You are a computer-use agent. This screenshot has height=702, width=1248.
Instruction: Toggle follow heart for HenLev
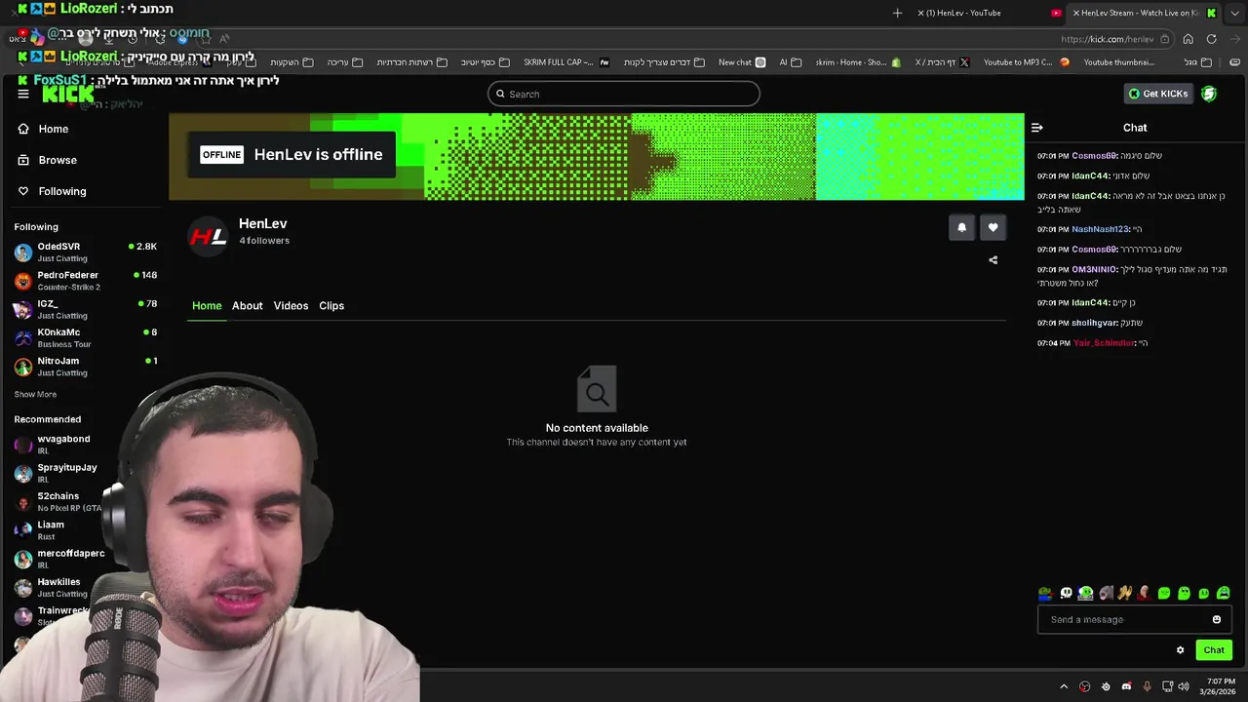[x=993, y=227]
